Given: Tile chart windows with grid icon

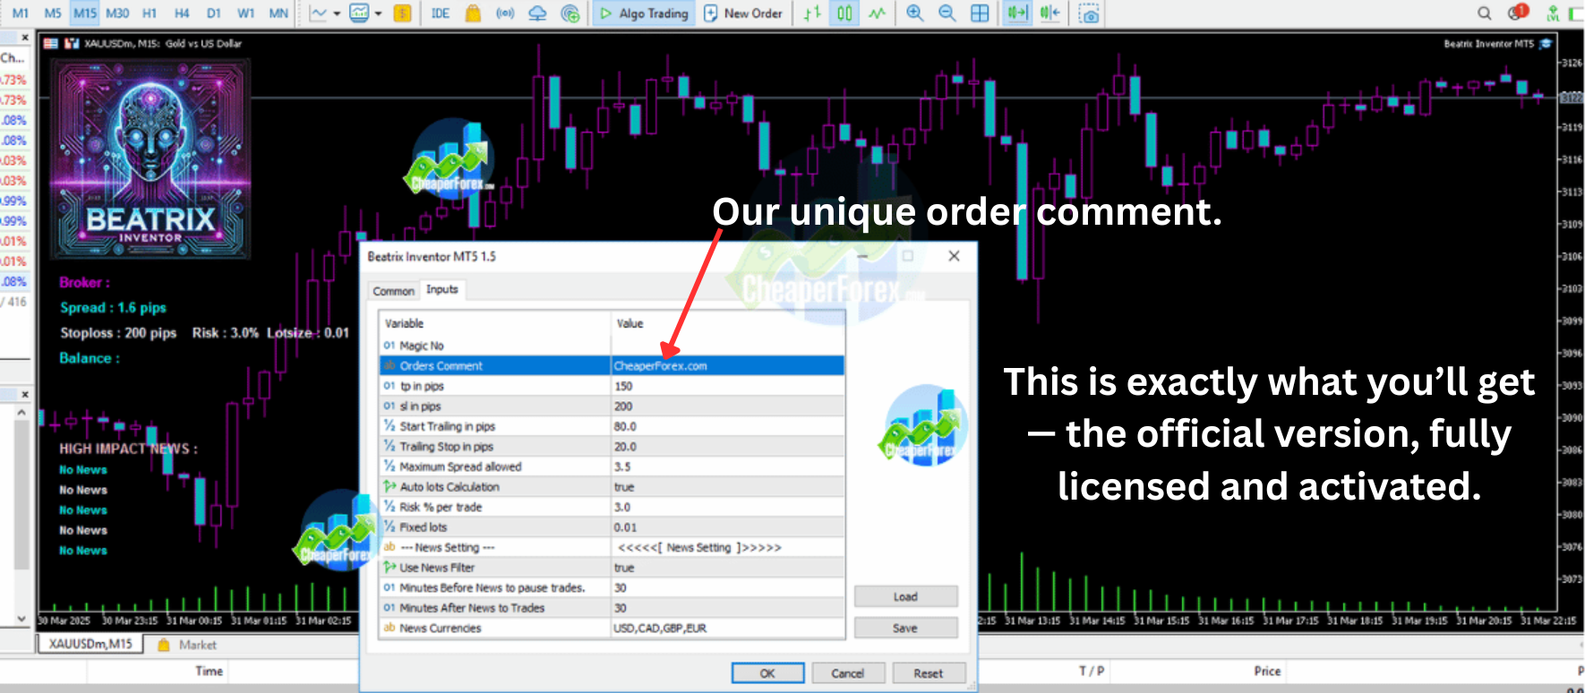Looking at the screenshot, I should click(980, 13).
